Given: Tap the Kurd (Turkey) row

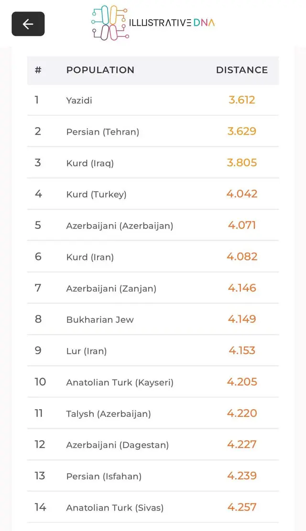Looking at the screenshot, I should pos(96,195).
